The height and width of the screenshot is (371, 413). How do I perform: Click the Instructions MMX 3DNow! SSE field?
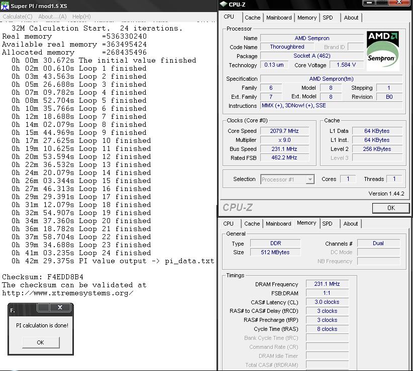331,105
